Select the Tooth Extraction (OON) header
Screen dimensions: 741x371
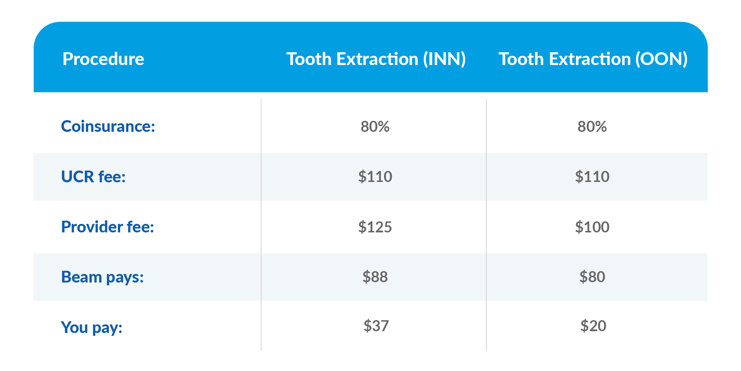(x=593, y=59)
